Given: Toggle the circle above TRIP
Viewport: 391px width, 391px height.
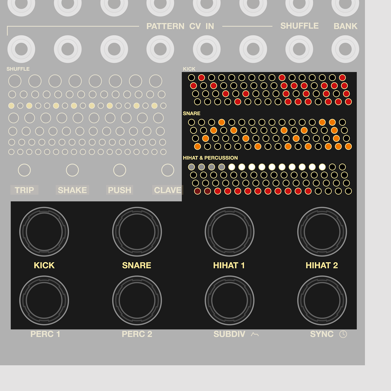Looking at the screenshot, I should (x=24, y=170).
